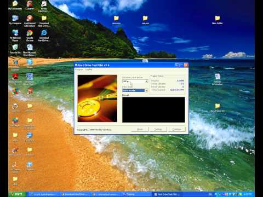Open the Internet Explorer Download Hard Drive shortcut
This screenshot has width=263, height=197.
[44, 36]
